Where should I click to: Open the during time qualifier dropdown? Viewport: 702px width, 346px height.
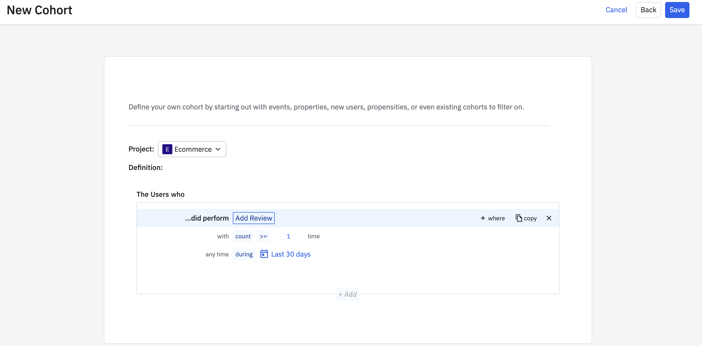point(244,254)
